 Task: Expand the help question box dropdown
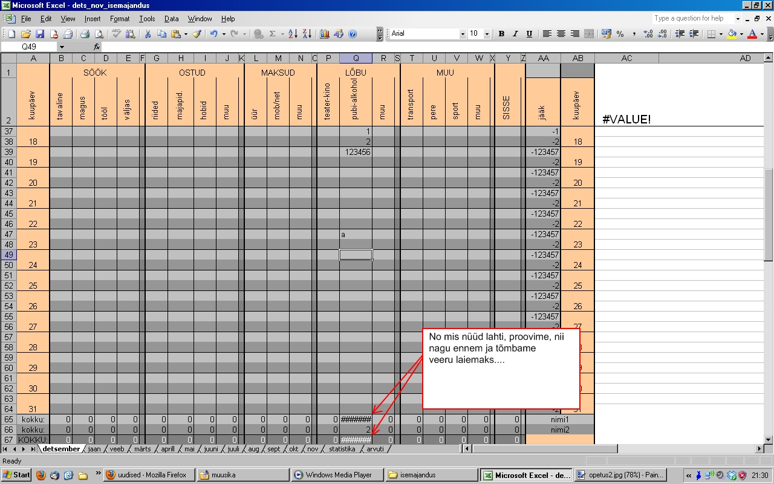pos(738,19)
